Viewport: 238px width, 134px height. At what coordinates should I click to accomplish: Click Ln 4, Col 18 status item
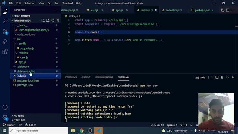click(x=157, y=125)
